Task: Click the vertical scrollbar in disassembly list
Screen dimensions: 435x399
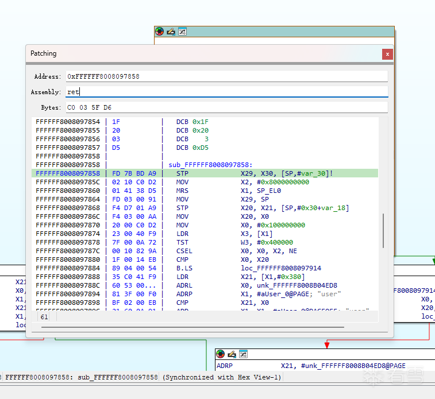Action: [383, 230]
